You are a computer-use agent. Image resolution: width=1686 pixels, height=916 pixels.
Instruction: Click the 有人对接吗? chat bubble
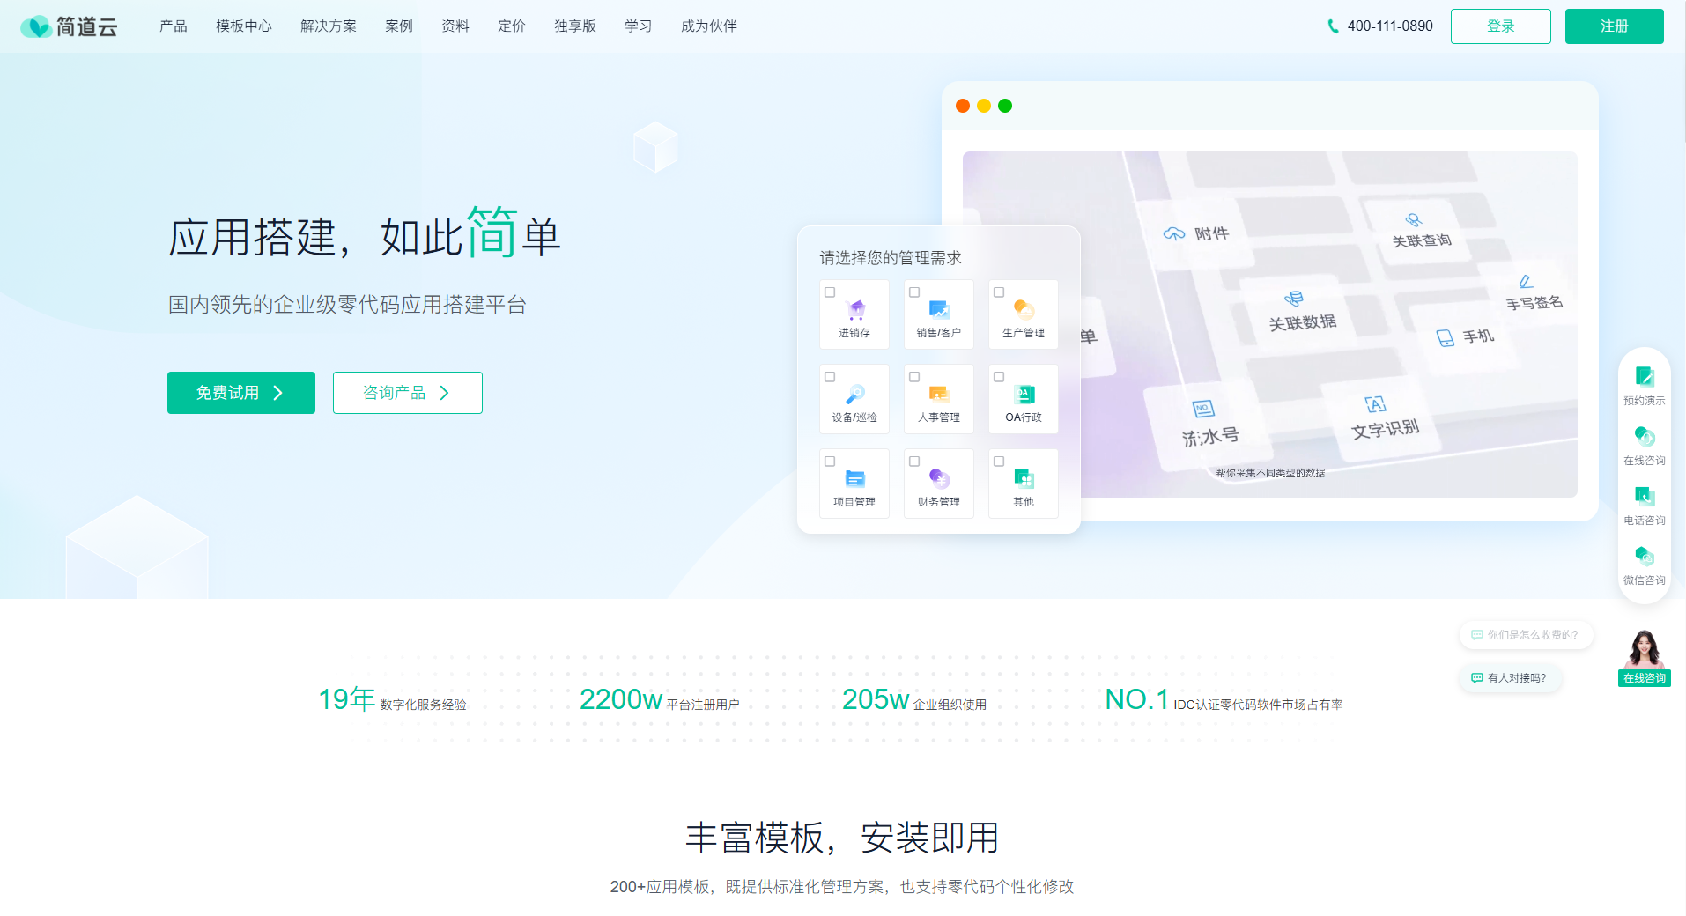click(1510, 678)
